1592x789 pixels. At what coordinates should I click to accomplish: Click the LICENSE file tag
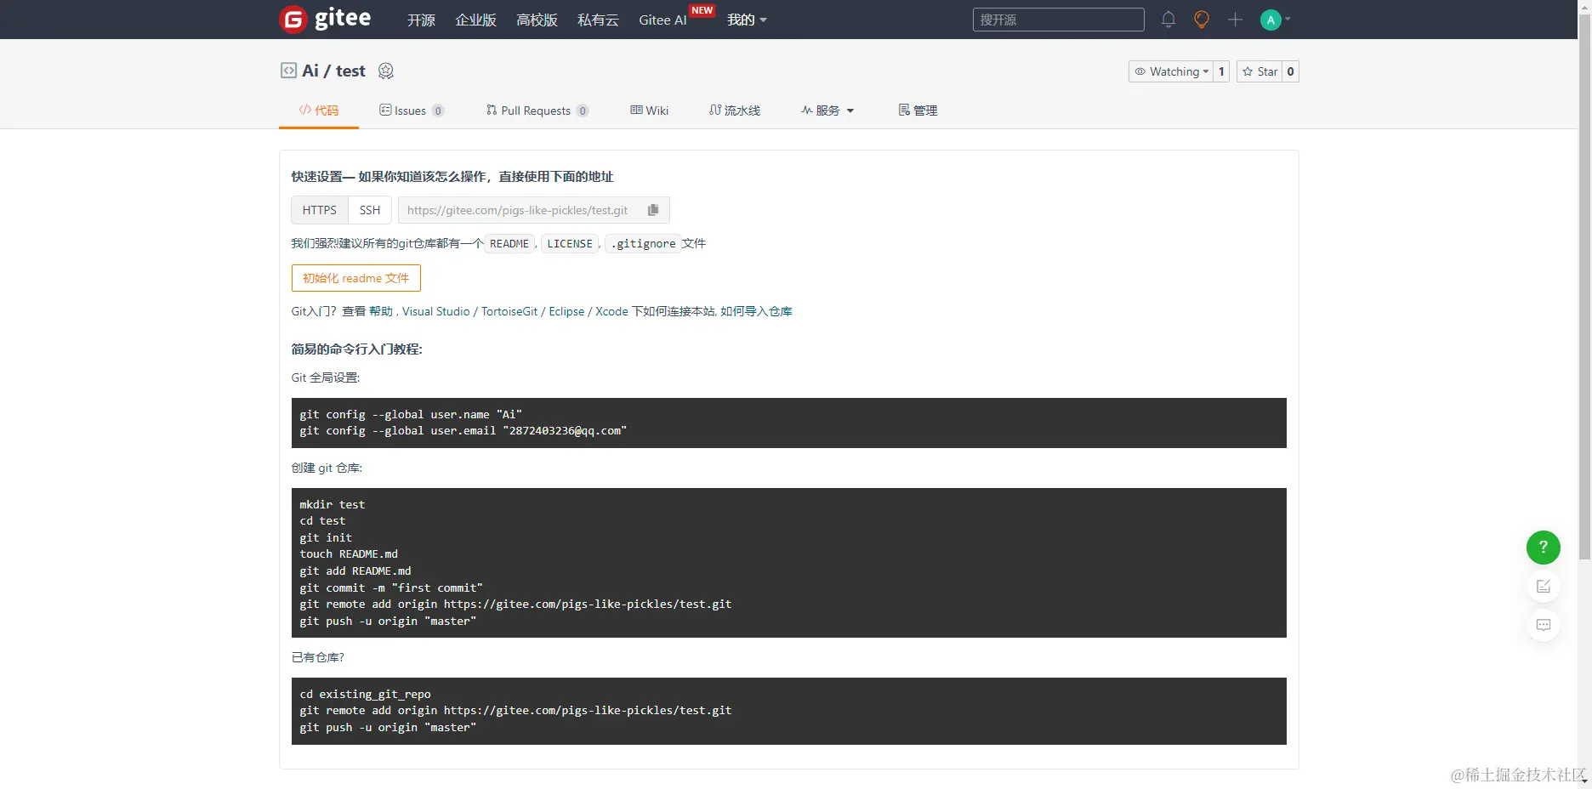[570, 244]
